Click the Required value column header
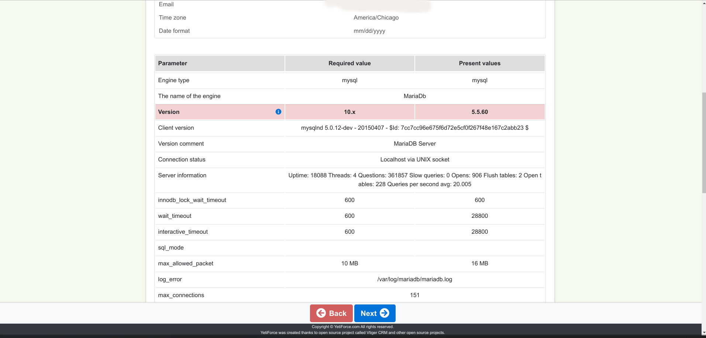The height and width of the screenshot is (338, 706). tap(349, 63)
